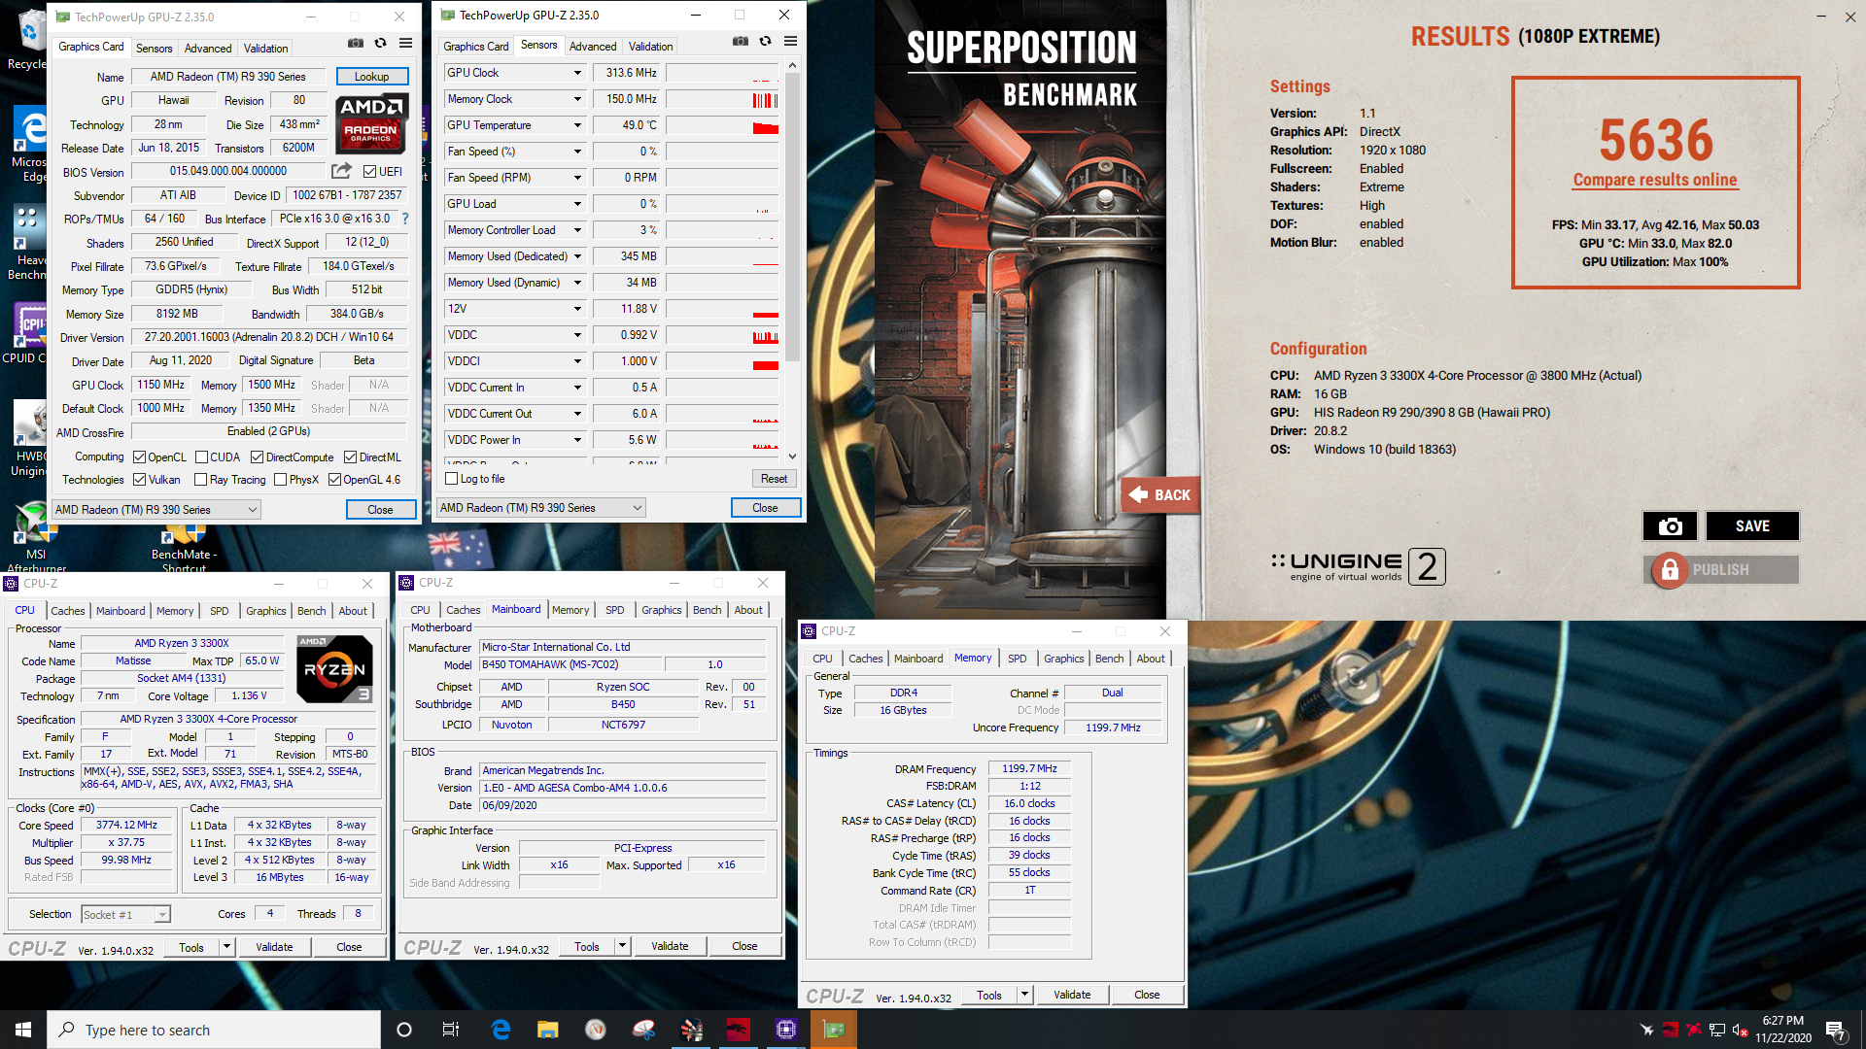Toggle Vulkan checkbox
Viewport: 1866px width, 1049px height.
139,480
